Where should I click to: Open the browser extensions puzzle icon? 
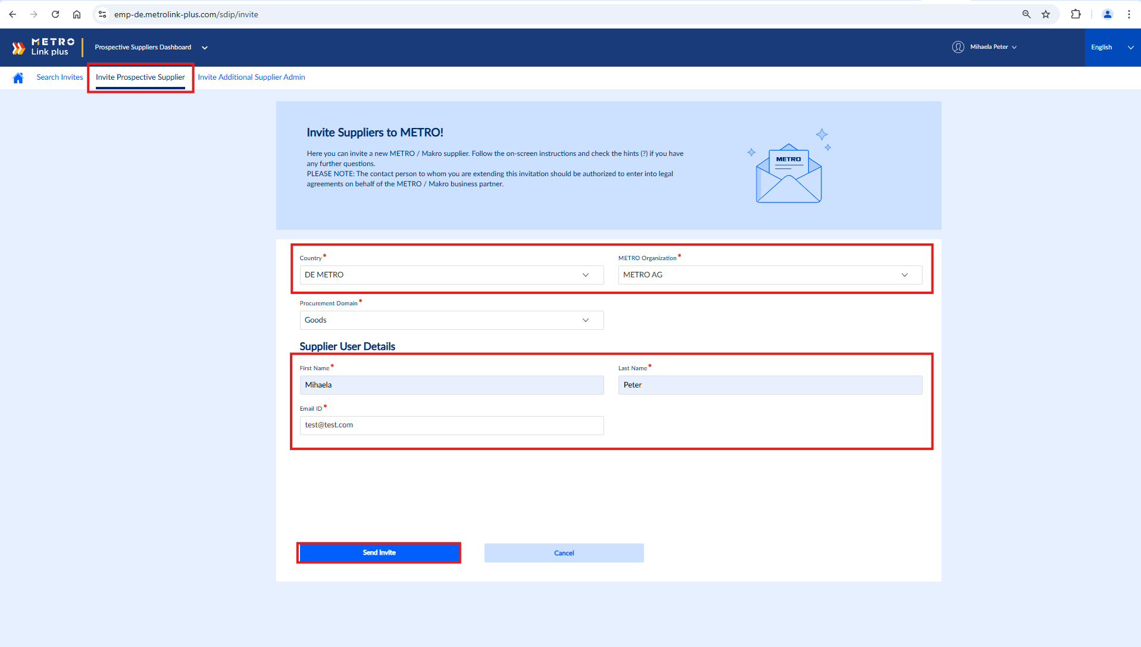[1076, 14]
